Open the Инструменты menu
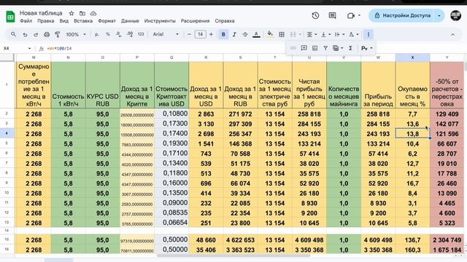 click(x=160, y=21)
